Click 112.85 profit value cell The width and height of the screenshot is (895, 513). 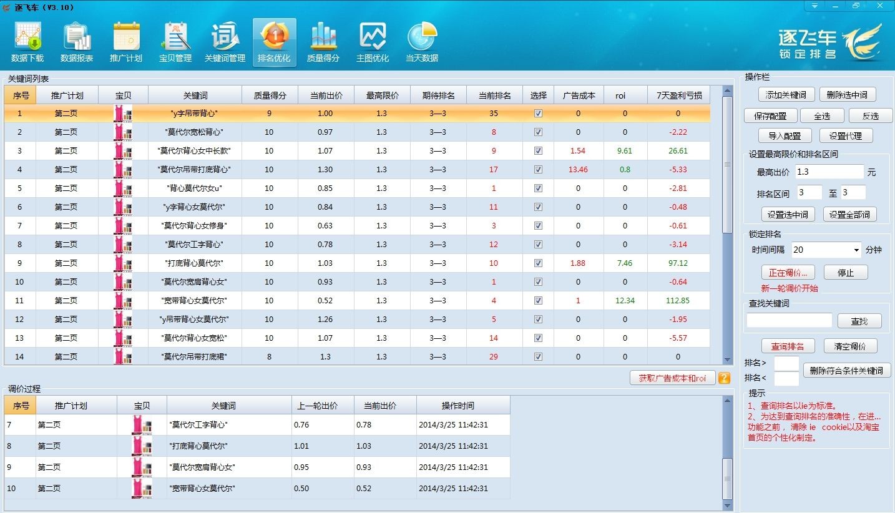pyautogui.click(x=678, y=301)
